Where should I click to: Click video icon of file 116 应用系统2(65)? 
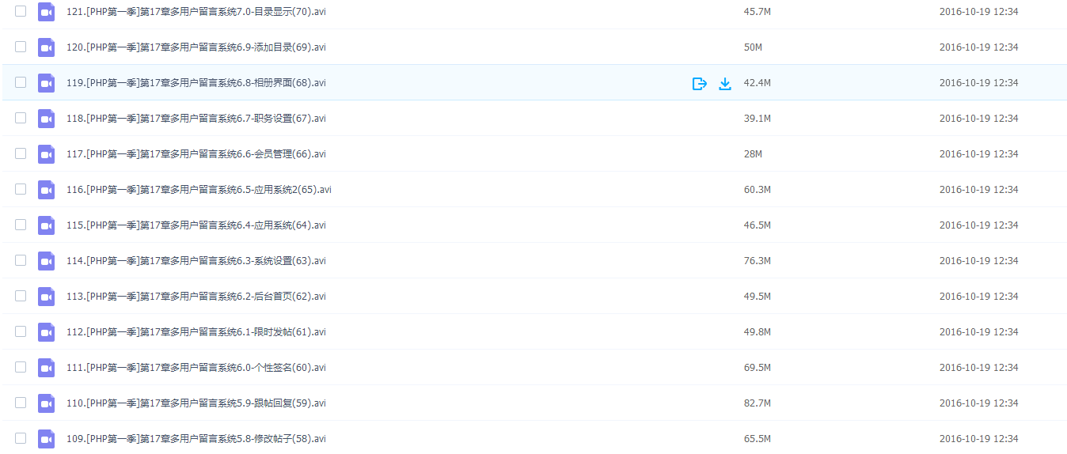click(46, 190)
